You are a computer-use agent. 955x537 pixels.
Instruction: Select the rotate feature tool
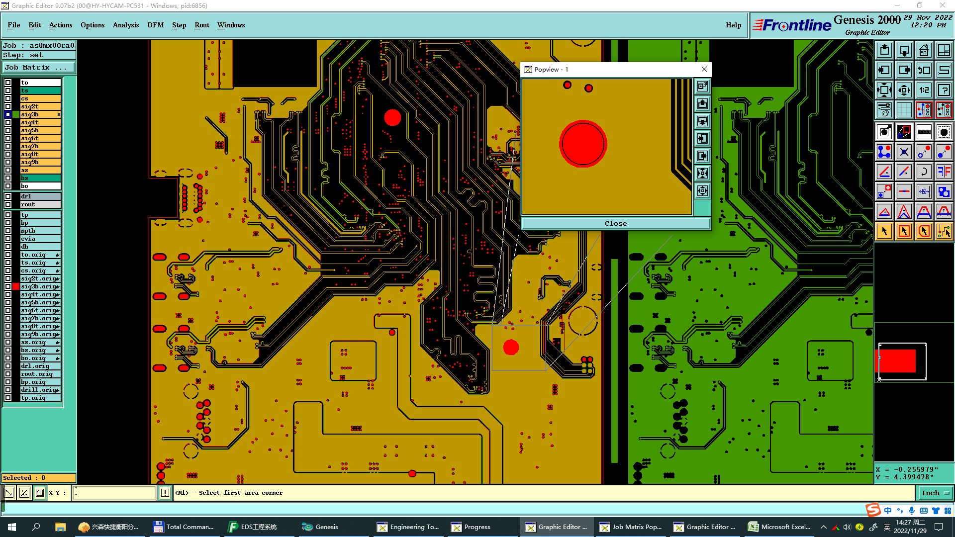(924, 172)
